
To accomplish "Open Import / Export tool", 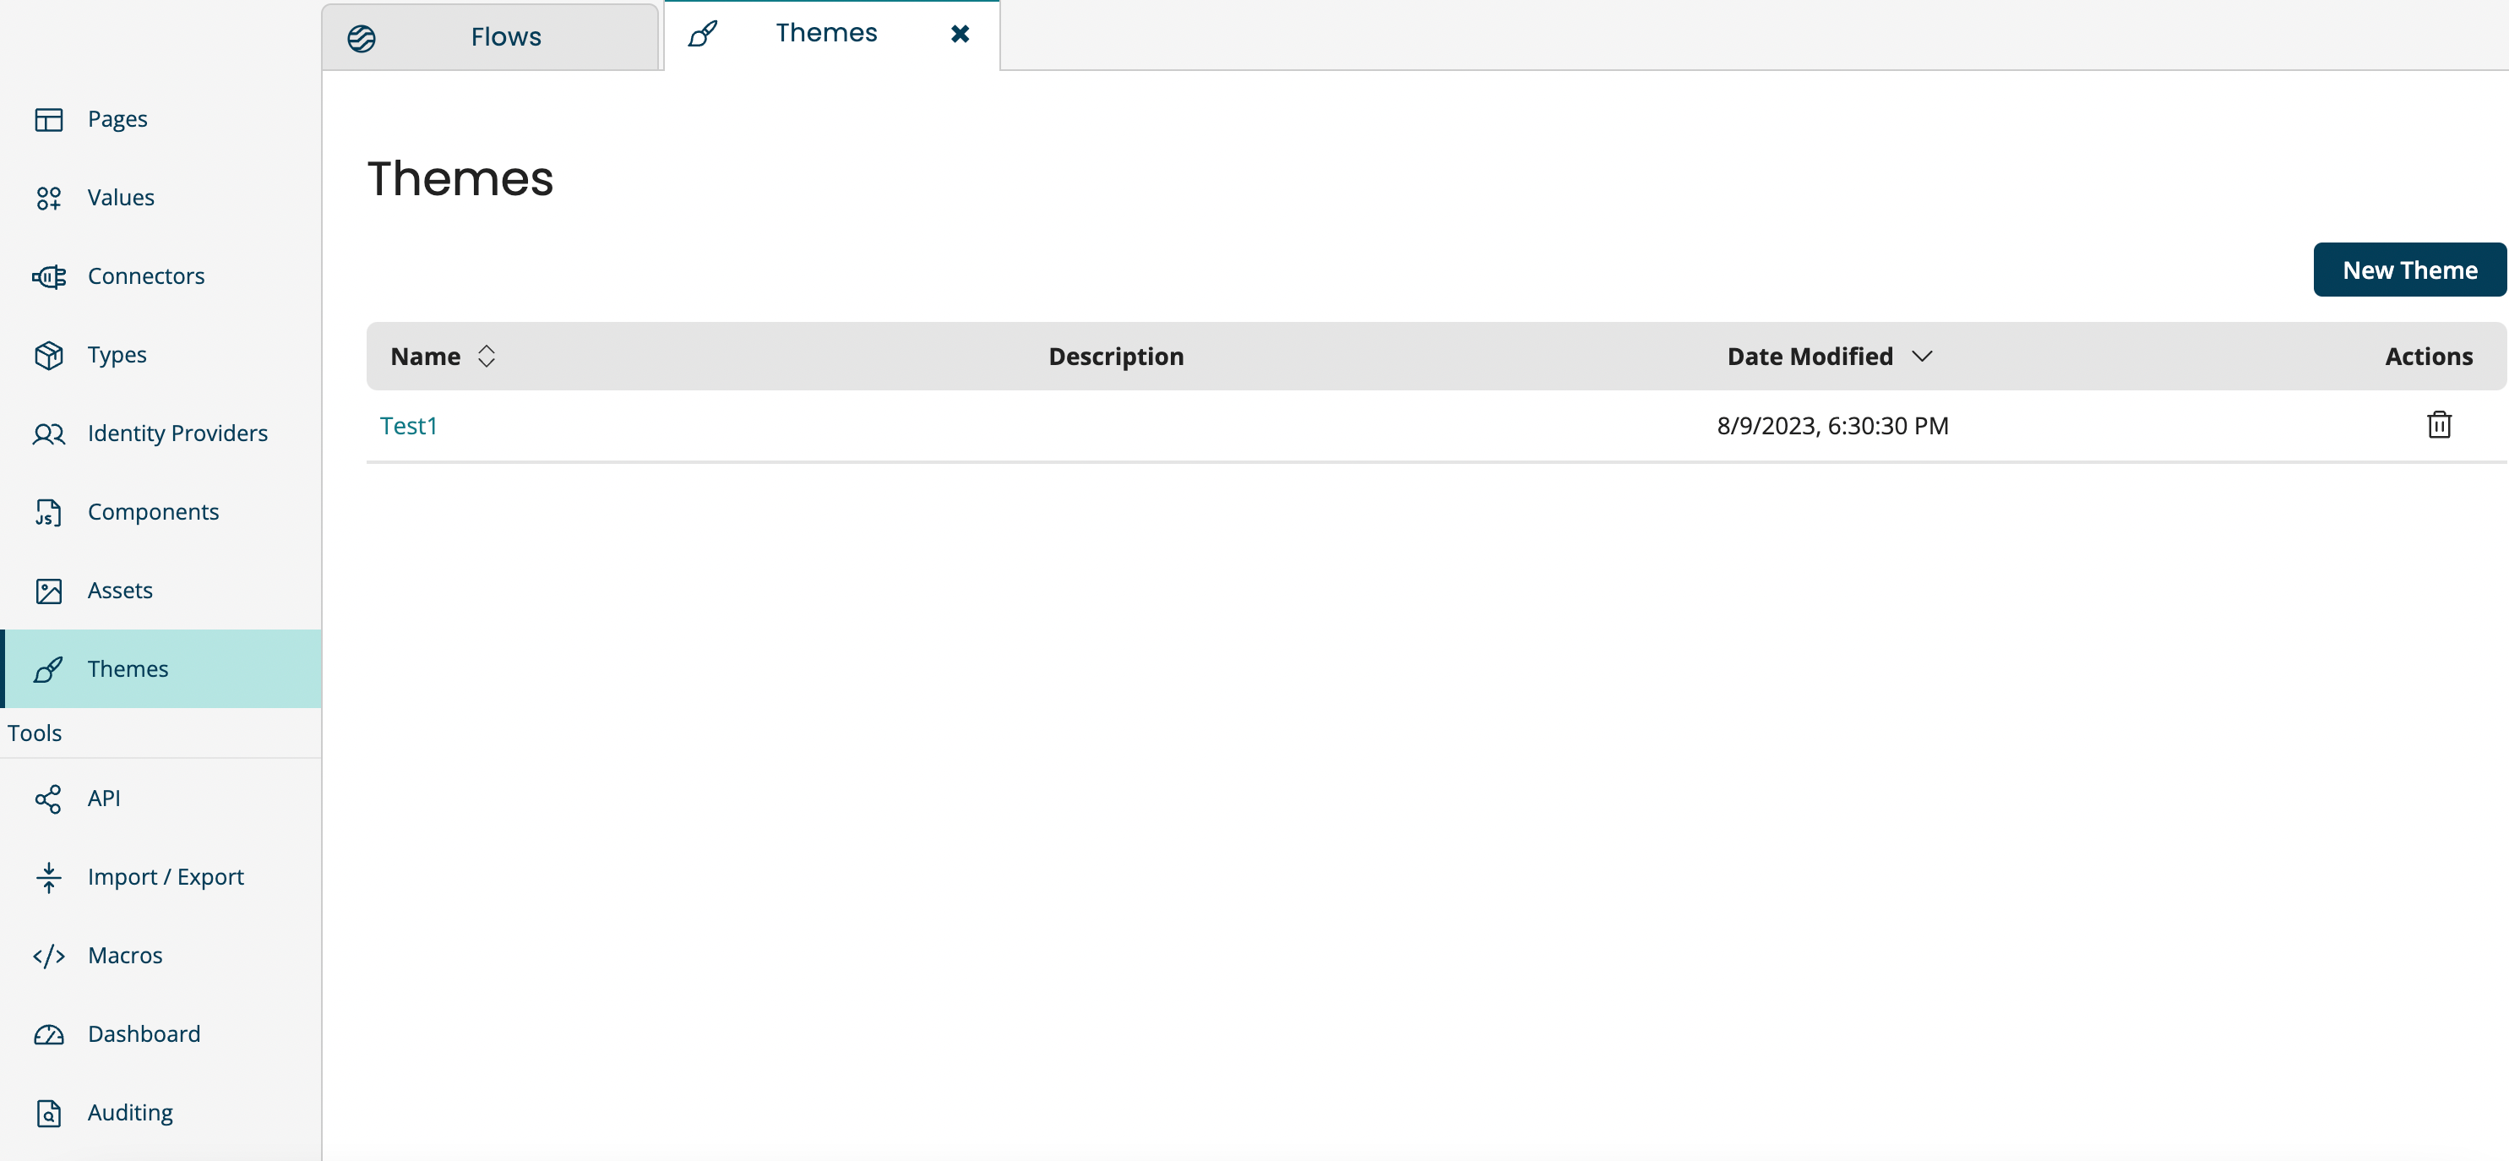I will 166,876.
